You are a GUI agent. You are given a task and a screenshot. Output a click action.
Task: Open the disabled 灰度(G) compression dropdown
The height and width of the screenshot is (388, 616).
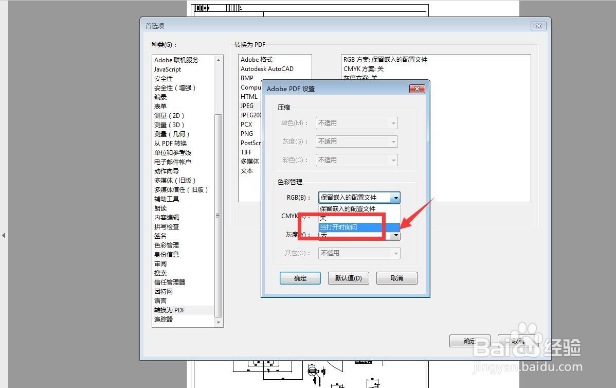357,142
